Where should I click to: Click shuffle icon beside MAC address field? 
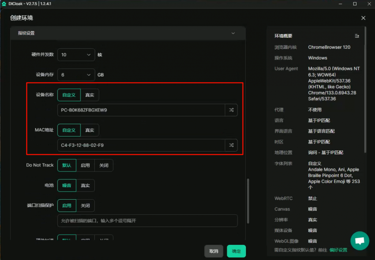point(231,145)
